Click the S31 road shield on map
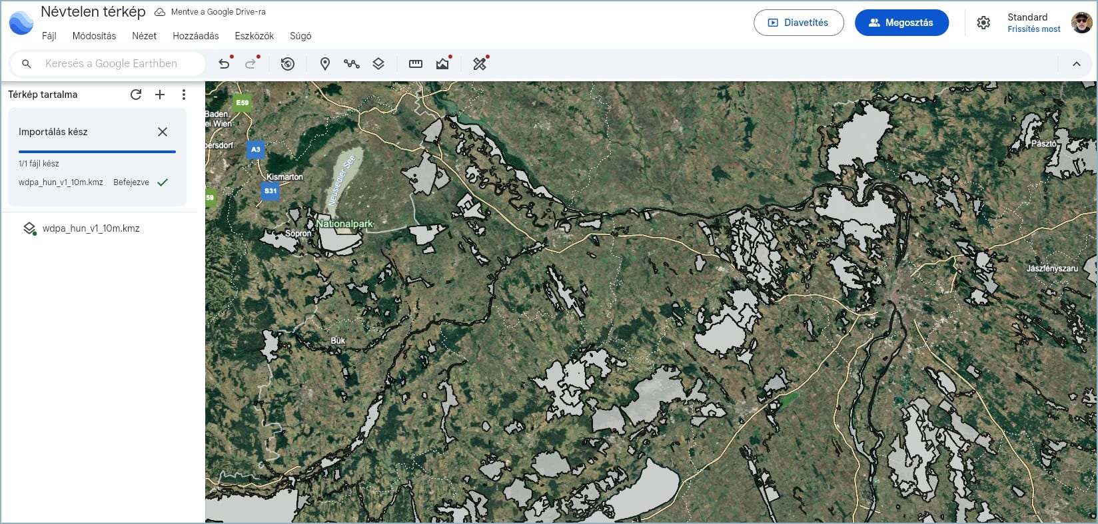 click(271, 191)
